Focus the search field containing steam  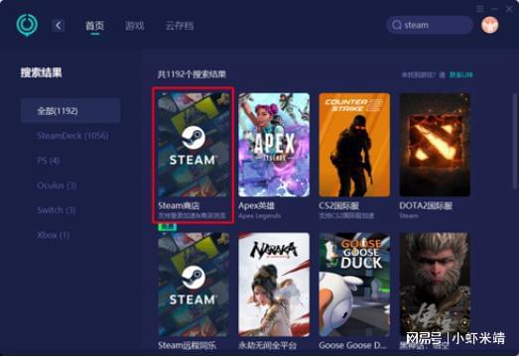tap(430, 25)
